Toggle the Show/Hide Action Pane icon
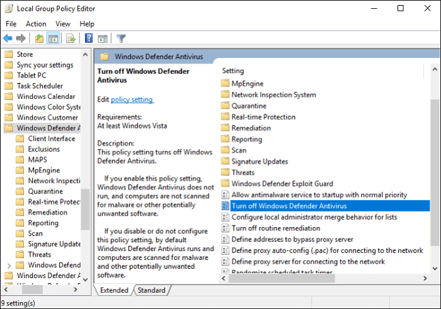Viewport: 441px width, 309px height. tap(101, 38)
